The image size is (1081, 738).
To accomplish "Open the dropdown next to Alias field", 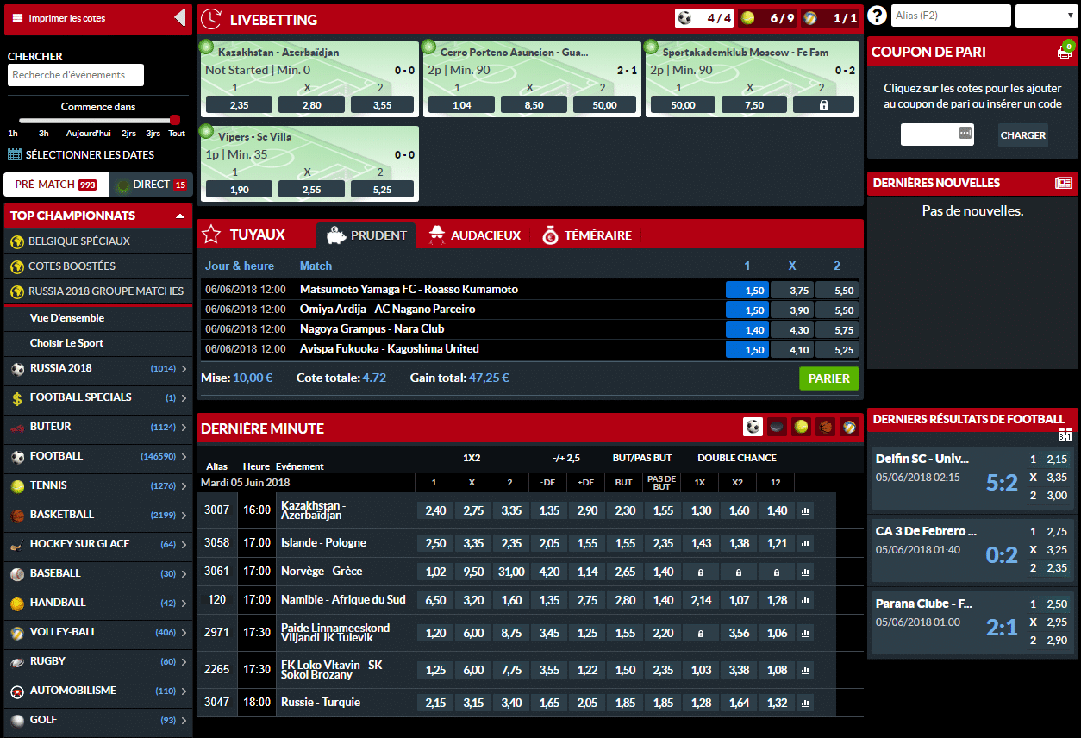I will pyautogui.click(x=1047, y=16).
